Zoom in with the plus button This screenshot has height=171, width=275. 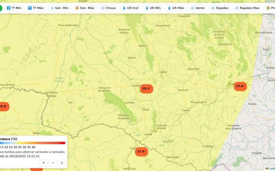[44, 163]
